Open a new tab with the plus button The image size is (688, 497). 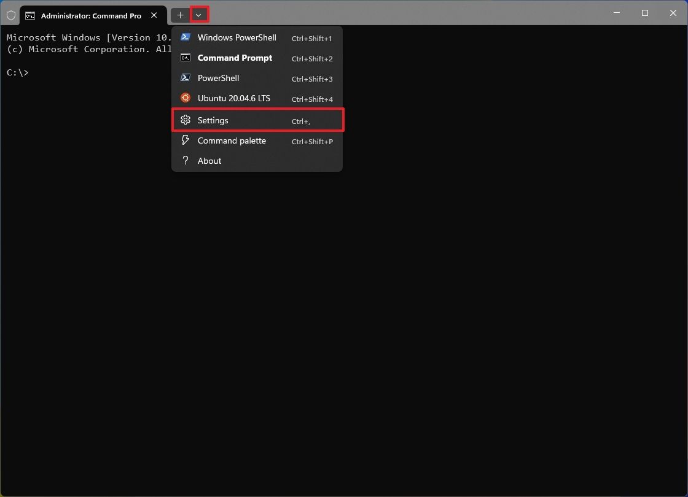tap(180, 15)
